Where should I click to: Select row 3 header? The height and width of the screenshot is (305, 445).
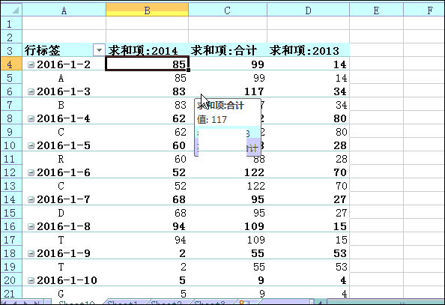(11, 50)
